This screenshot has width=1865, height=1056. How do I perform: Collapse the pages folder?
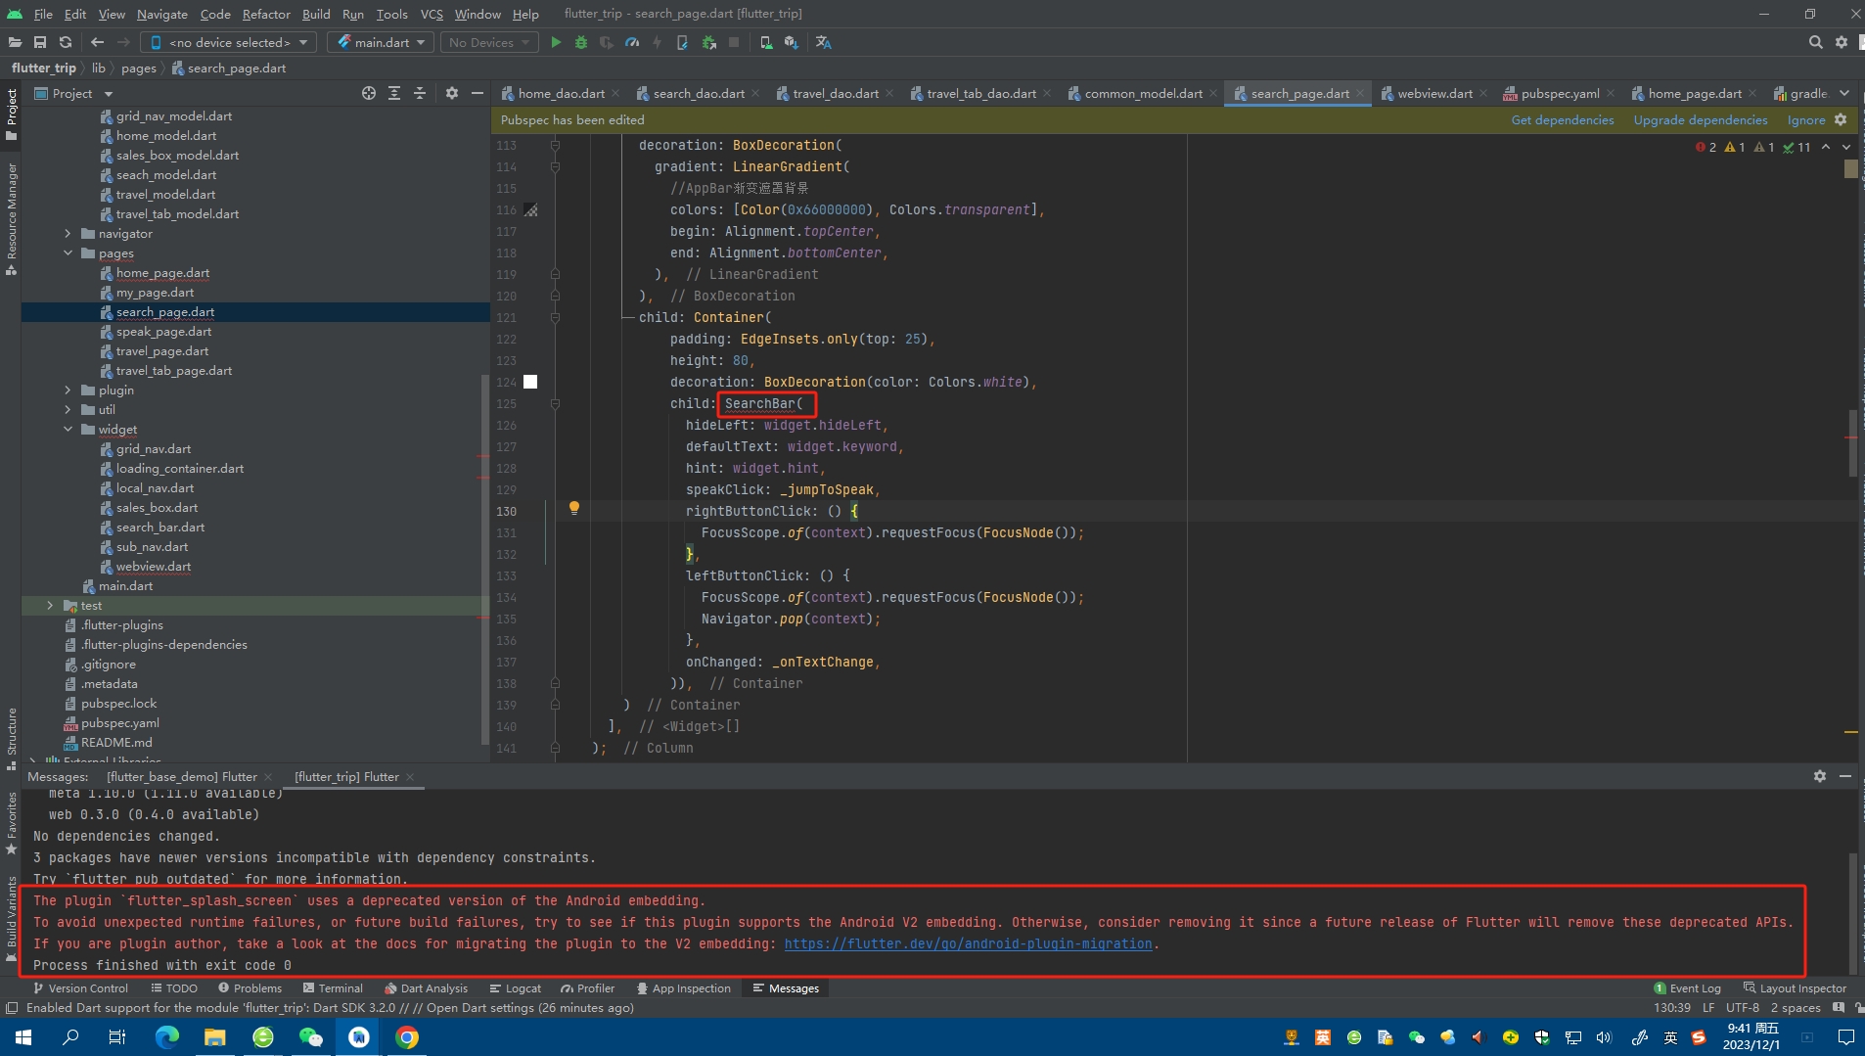pos(68,253)
